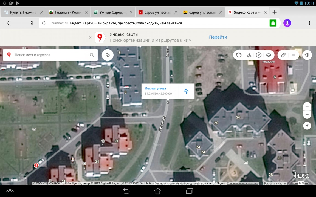This screenshot has width=316, height=197.
Task: Click the my location arrow button
Action: click(x=307, y=126)
